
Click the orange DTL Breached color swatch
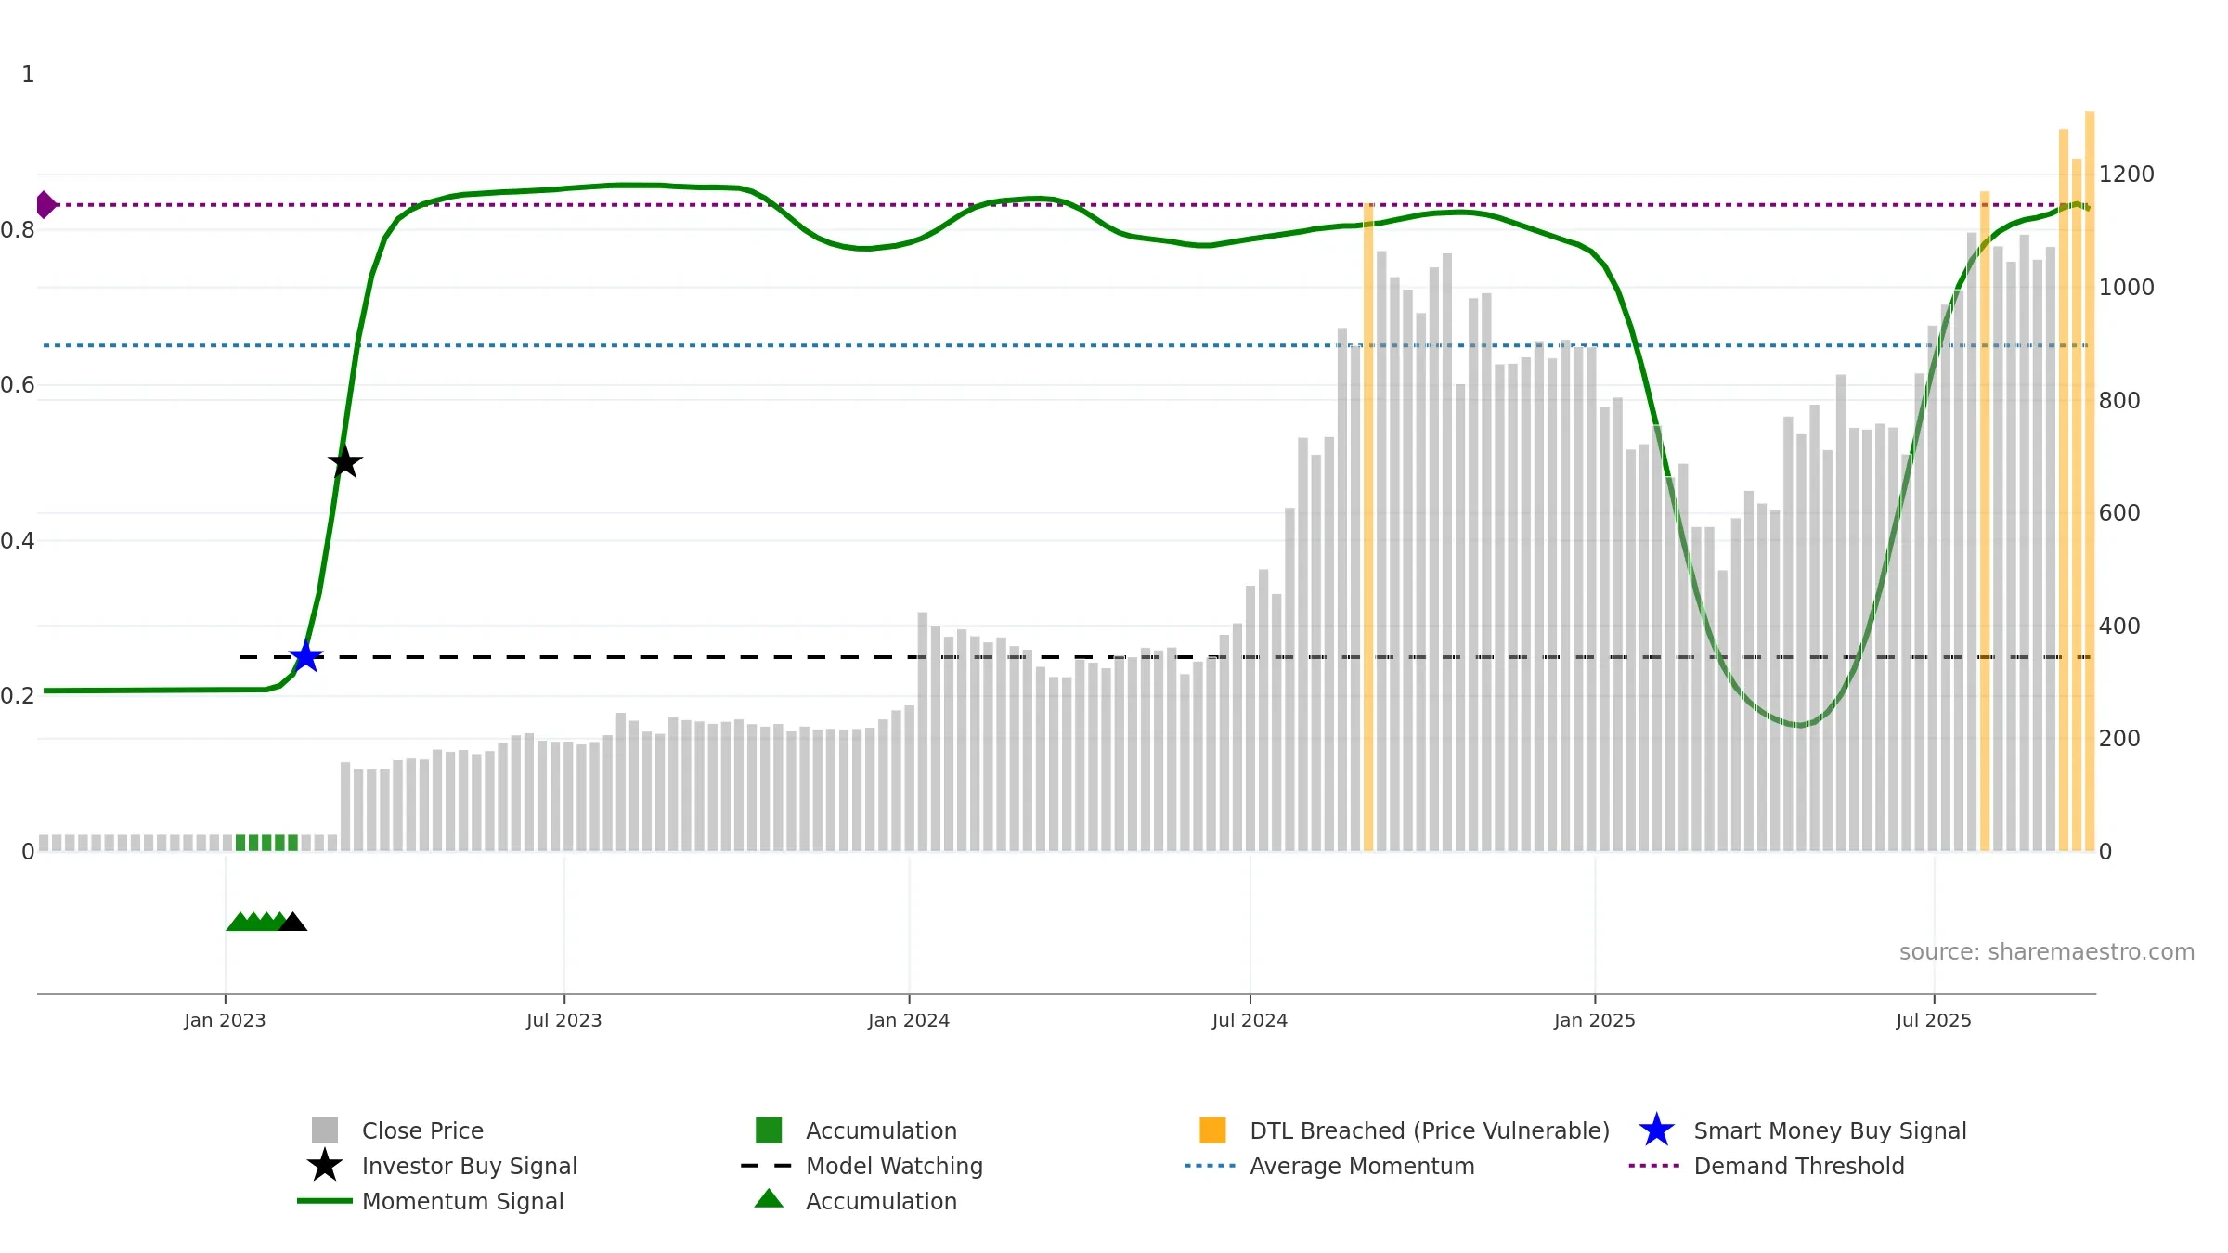(1212, 1130)
